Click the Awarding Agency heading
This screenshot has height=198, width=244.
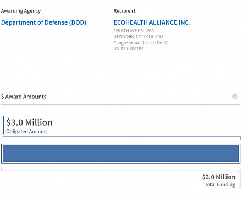[x=21, y=11]
